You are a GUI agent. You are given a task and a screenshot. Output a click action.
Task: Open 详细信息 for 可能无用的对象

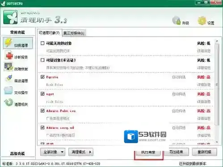204,51
